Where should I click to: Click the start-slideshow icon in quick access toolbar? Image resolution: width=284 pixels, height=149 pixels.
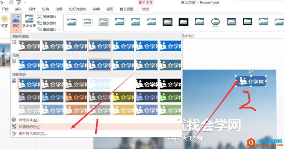[x=19, y=3]
